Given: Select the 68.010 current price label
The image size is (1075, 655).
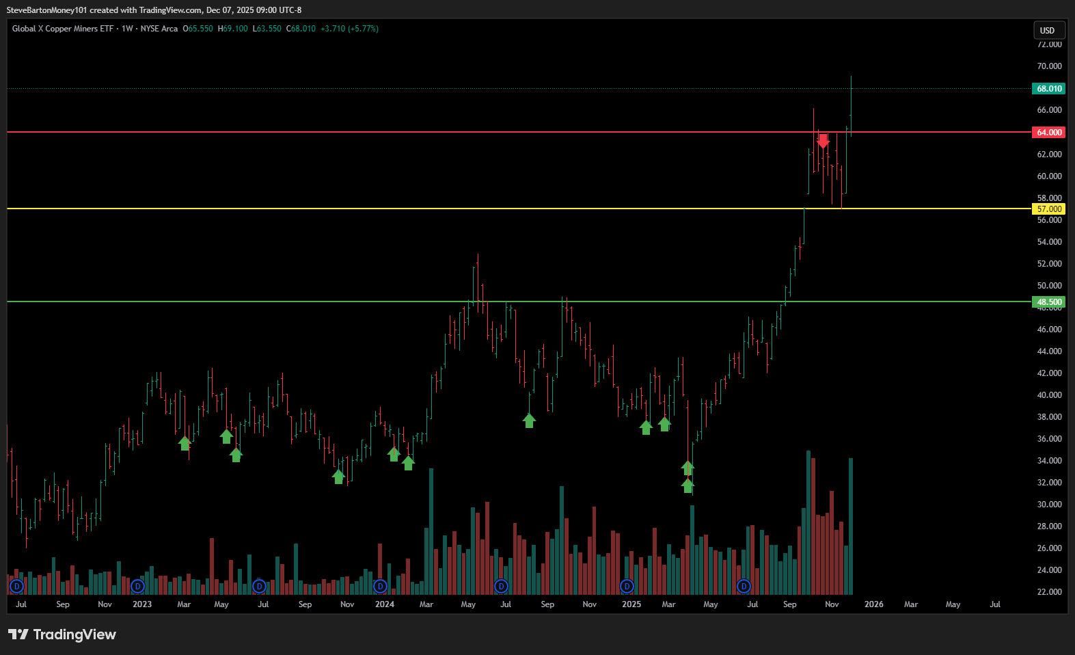Looking at the screenshot, I should [1049, 89].
